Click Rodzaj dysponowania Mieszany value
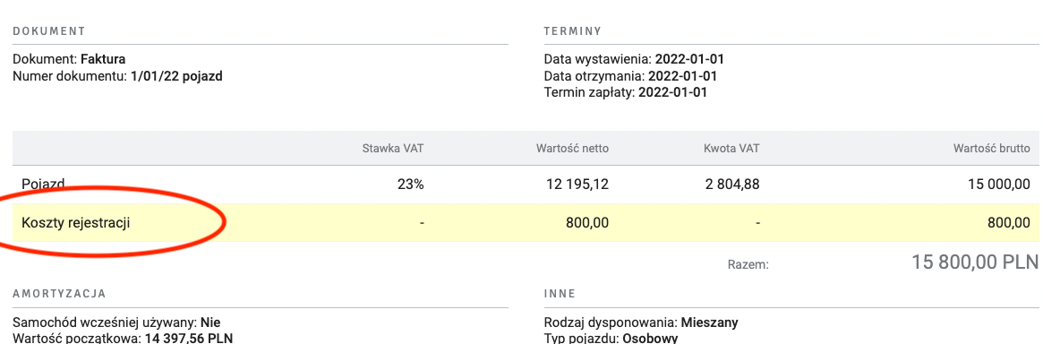The height and width of the screenshot is (344, 1043). 710,323
